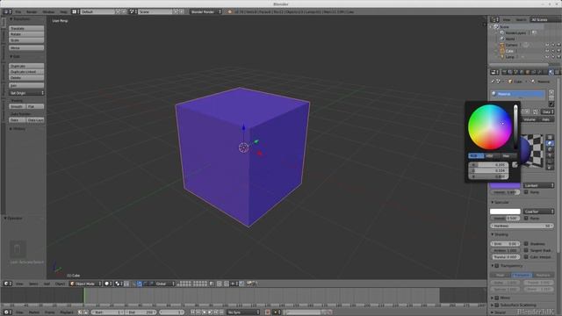Click the OpenGL render clapperboard icon
The height and width of the screenshot is (316, 562).
click(x=249, y=284)
